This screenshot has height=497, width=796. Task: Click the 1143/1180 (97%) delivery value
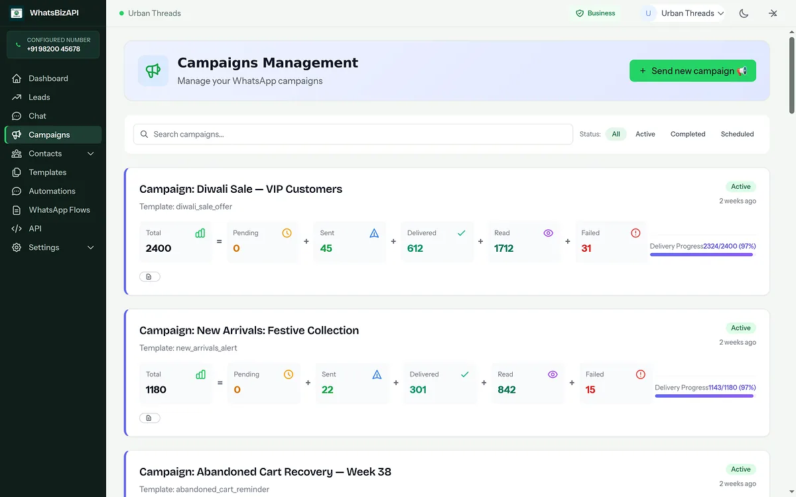pos(732,387)
